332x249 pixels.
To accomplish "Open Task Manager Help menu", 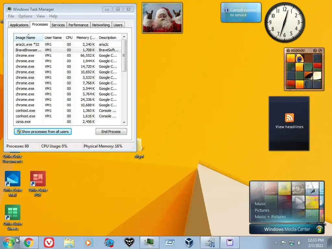I will (53, 16).
